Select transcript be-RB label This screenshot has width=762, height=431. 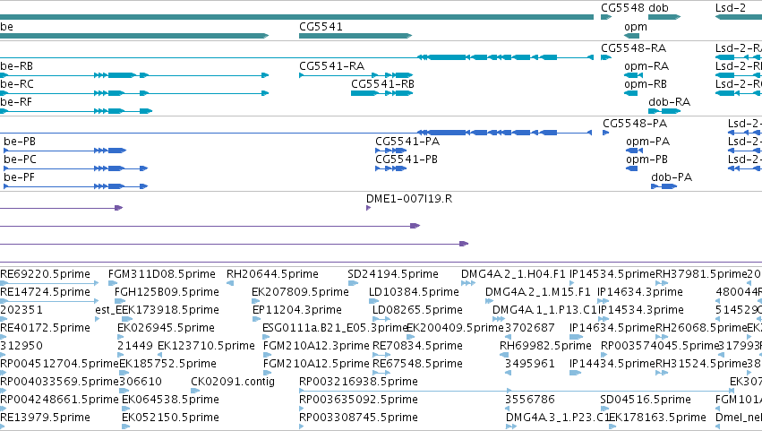pyautogui.click(x=16, y=66)
